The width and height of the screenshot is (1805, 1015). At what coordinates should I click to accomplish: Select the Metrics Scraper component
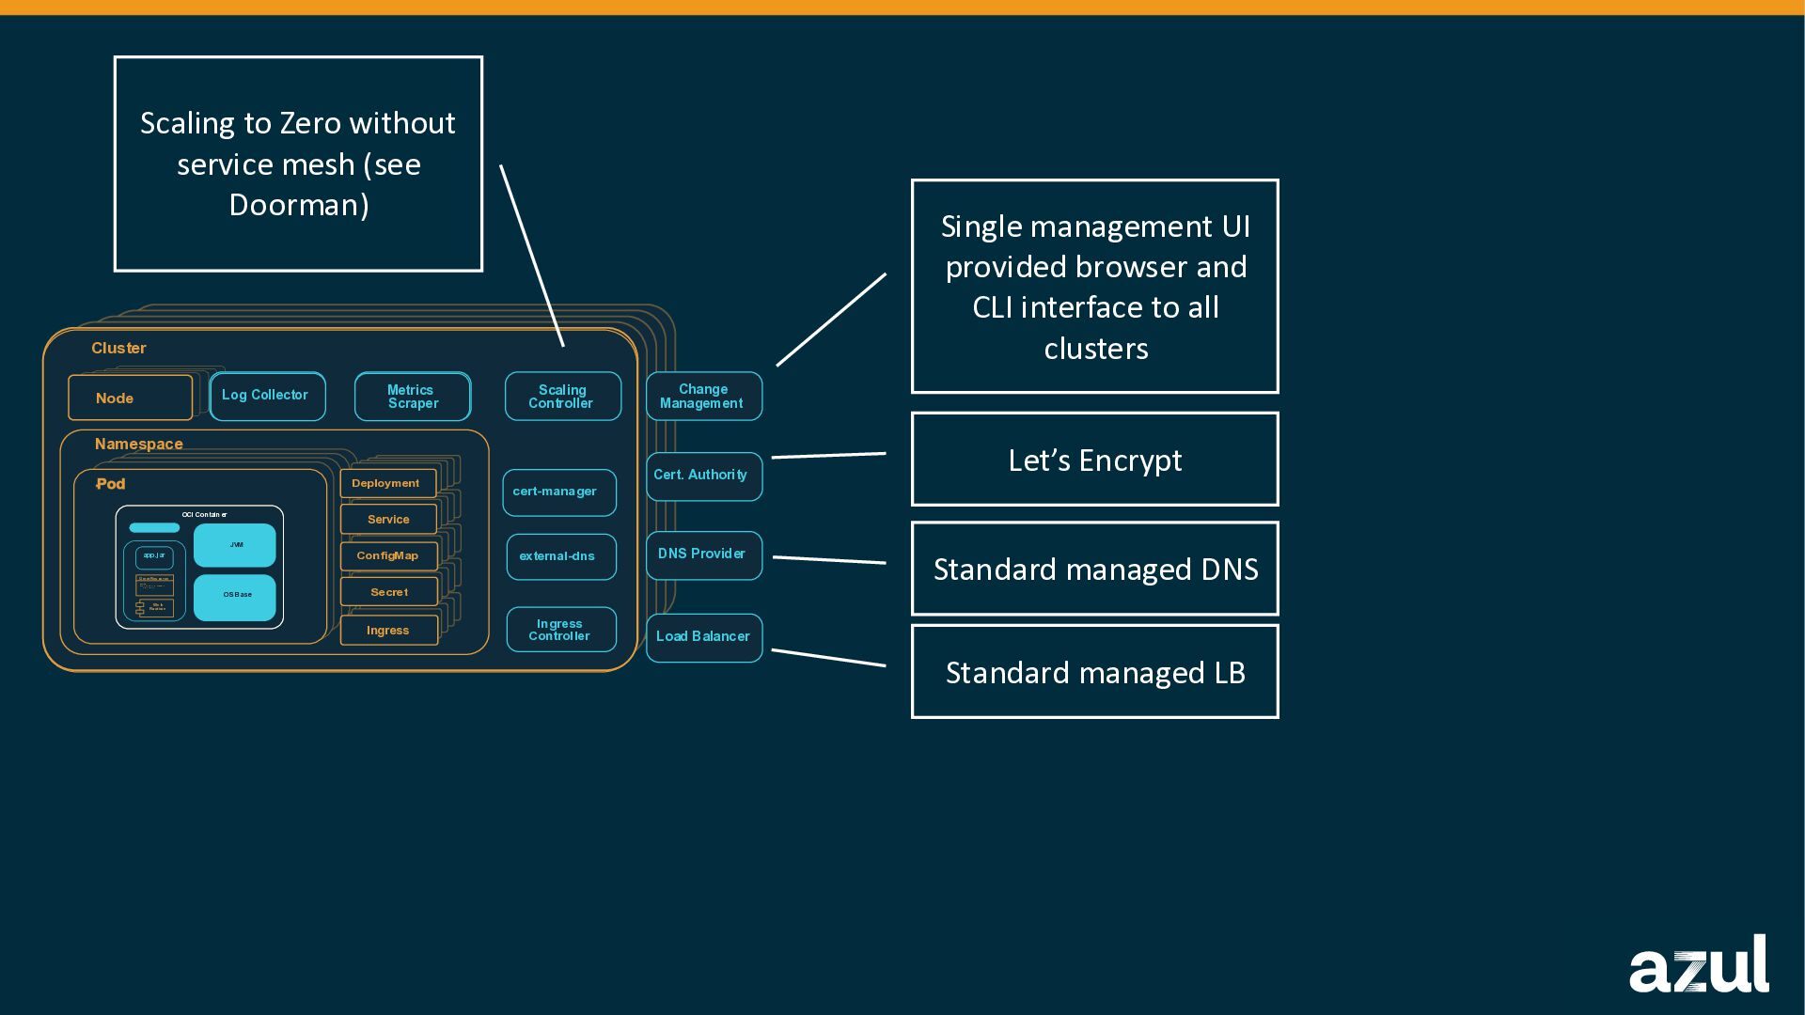412,397
